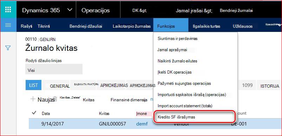Select the 9/14/2017 date cell
Screen dimensions: 282x136
click(53, 124)
